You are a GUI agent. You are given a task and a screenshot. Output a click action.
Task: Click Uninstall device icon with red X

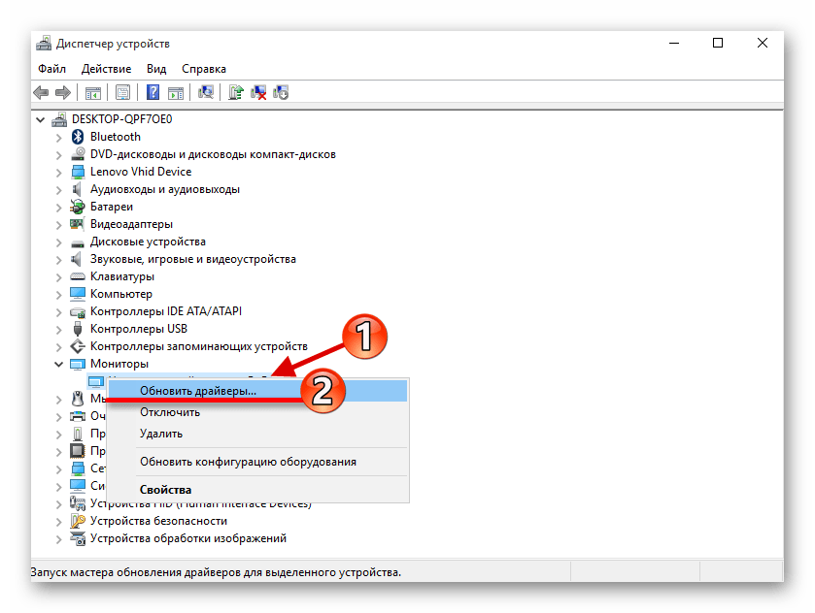(x=258, y=93)
